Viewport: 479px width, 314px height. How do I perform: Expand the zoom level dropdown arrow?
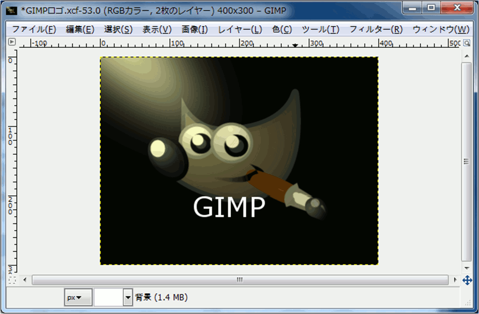click(x=128, y=298)
